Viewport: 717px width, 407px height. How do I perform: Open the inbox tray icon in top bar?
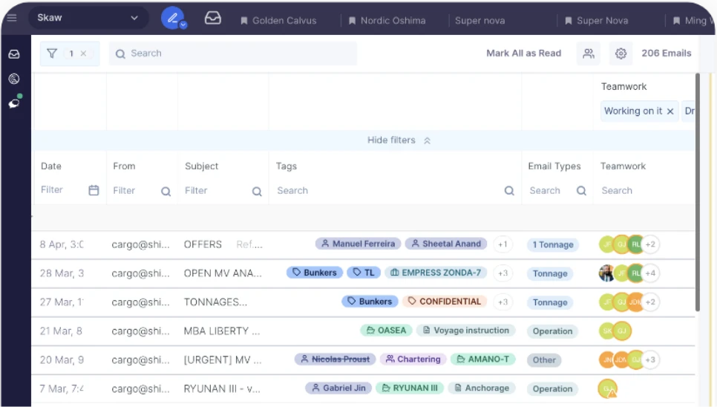(x=213, y=18)
